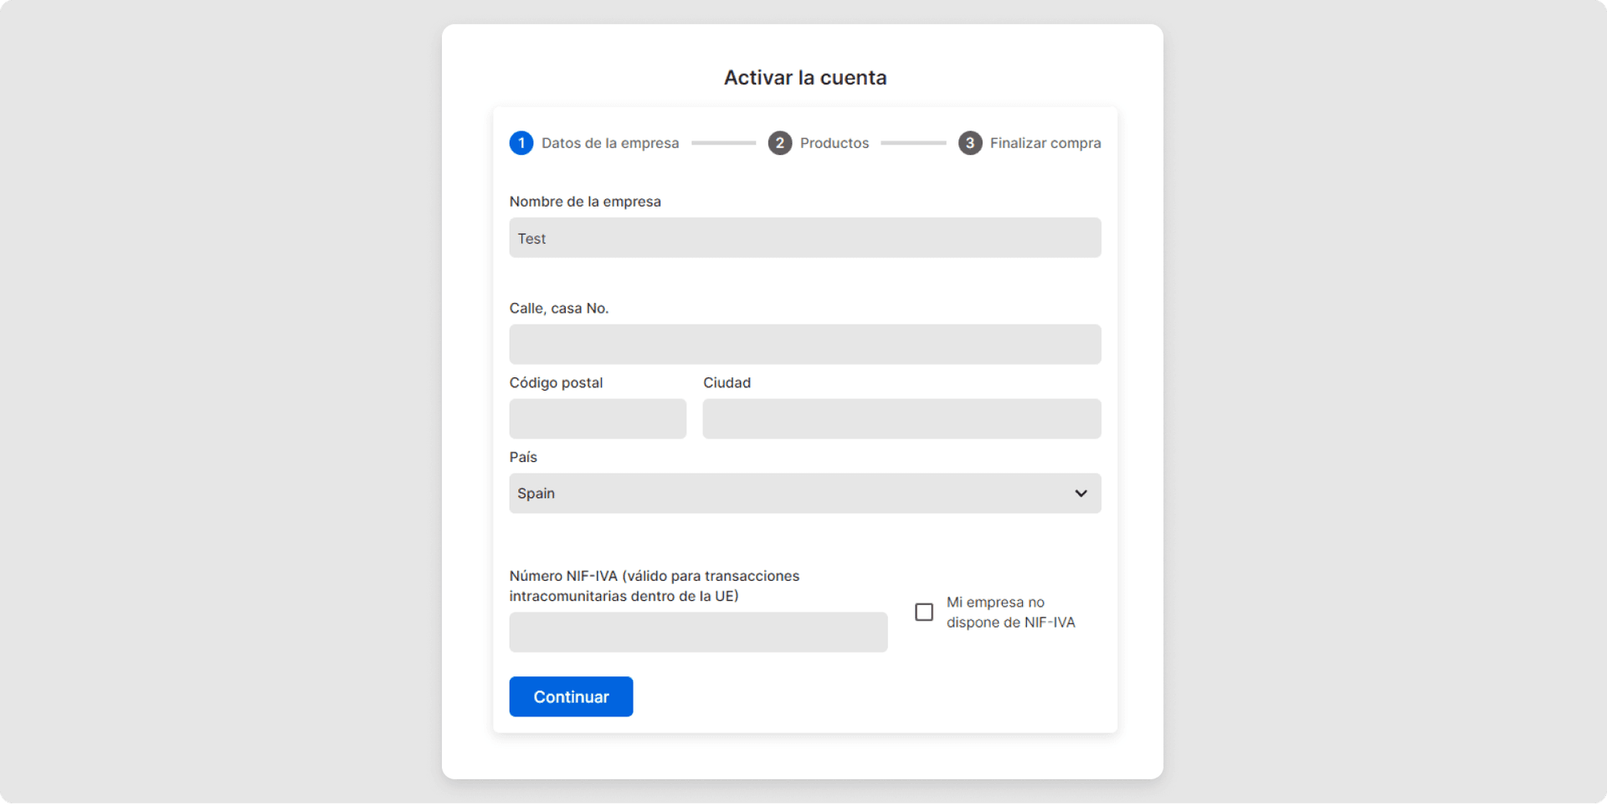Image resolution: width=1607 pixels, height=805 pixels.
Task: Click the 'Calle, casa No.' input field
Action: tap(803, 345)
